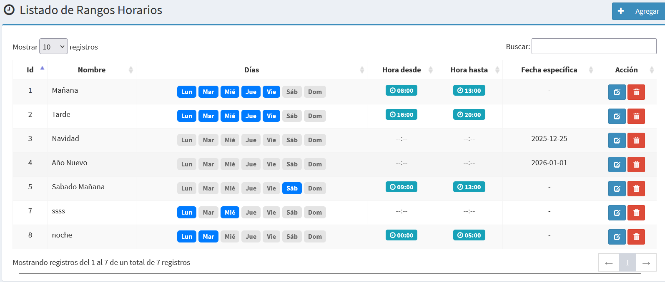Edit the Mañana row
This screenshot has height=282, width=665.
(x=617, y=92)
